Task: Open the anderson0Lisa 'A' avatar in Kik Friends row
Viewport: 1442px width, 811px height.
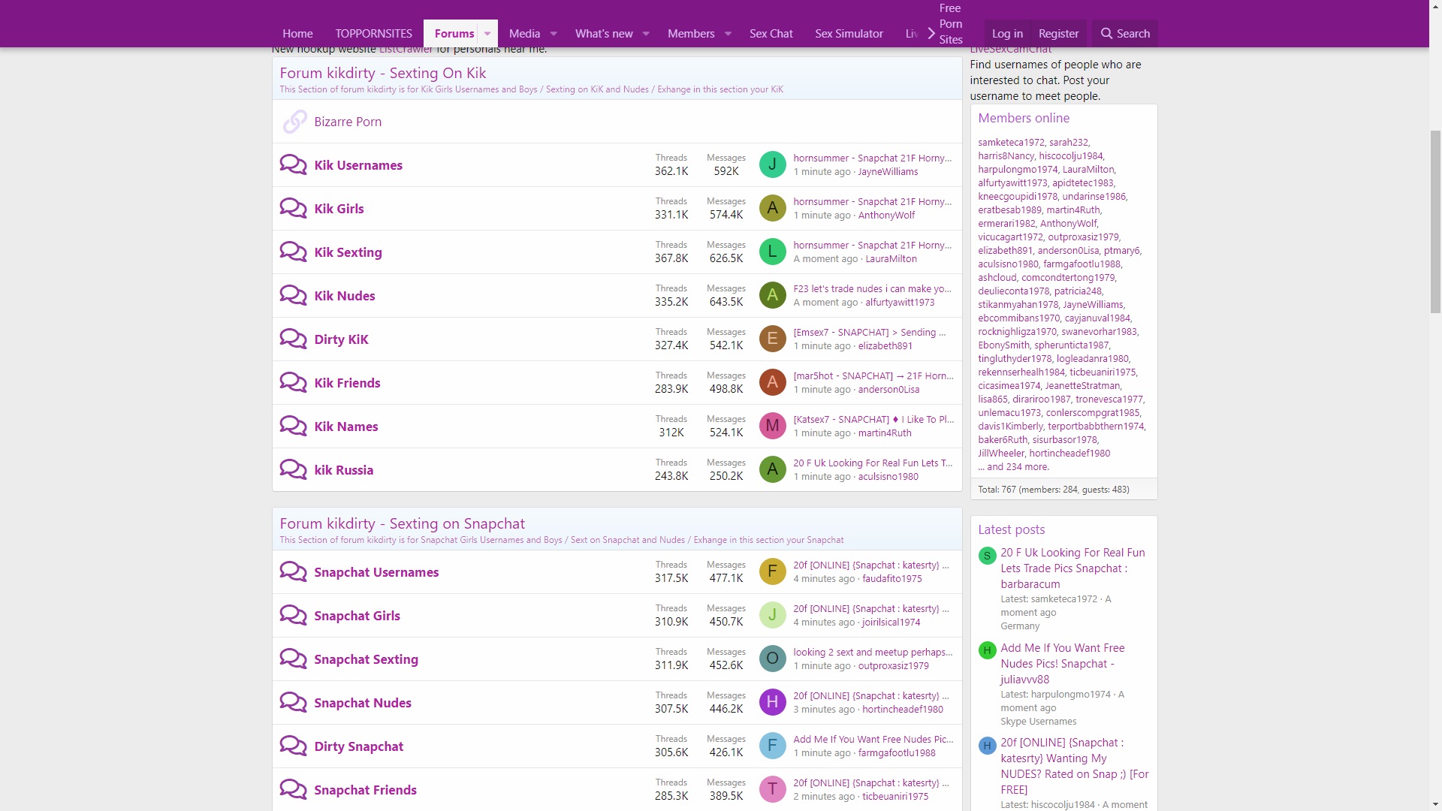Action: (772, 382)
